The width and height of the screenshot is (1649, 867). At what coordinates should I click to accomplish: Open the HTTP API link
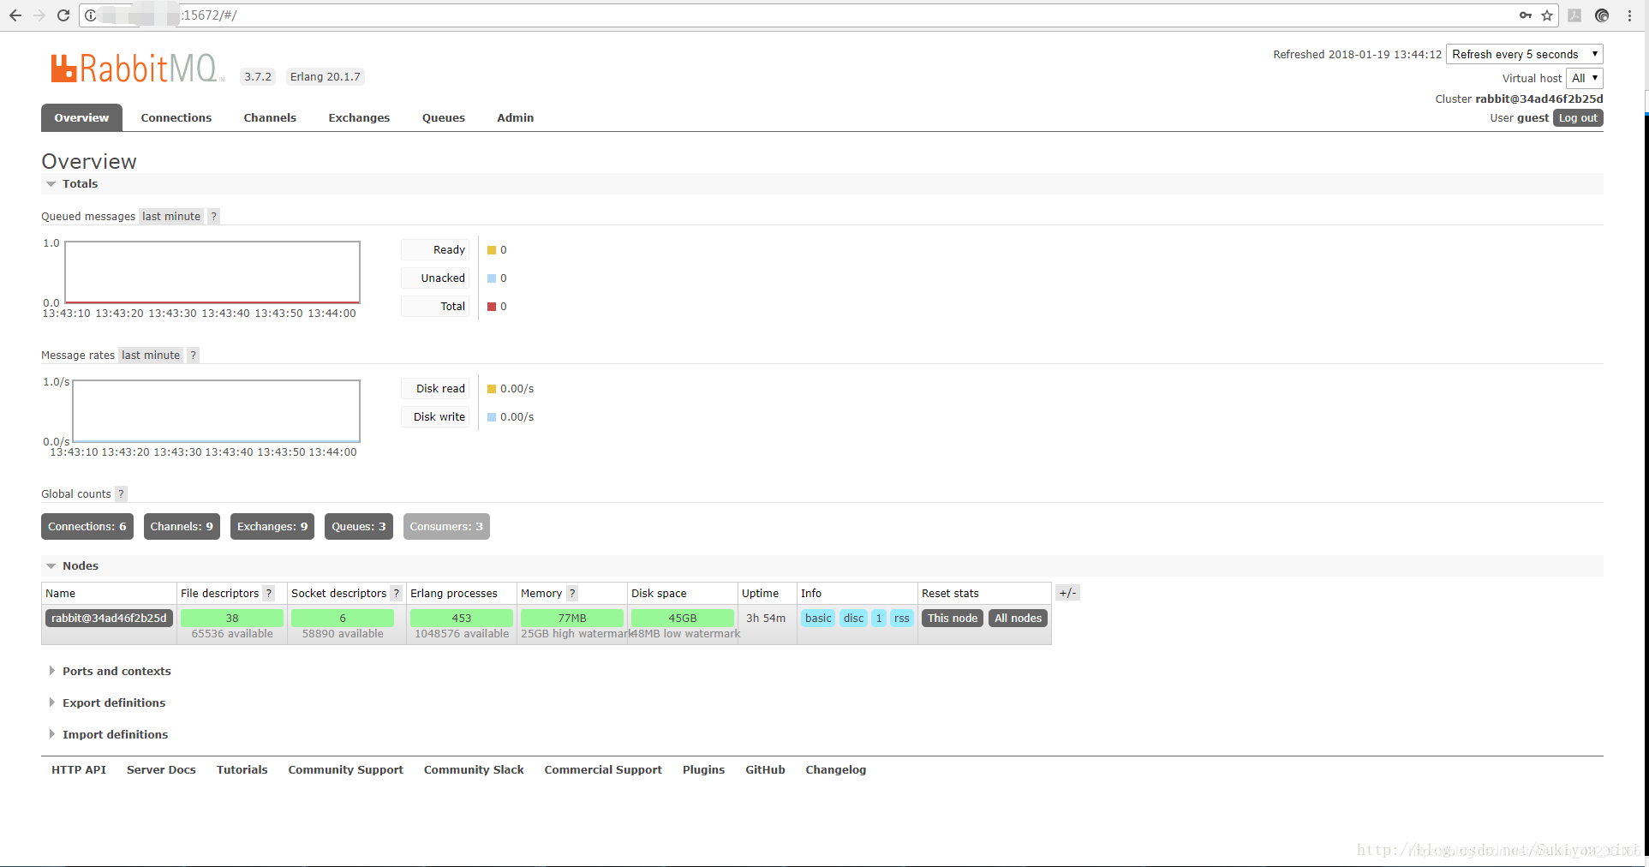[79, 770]
